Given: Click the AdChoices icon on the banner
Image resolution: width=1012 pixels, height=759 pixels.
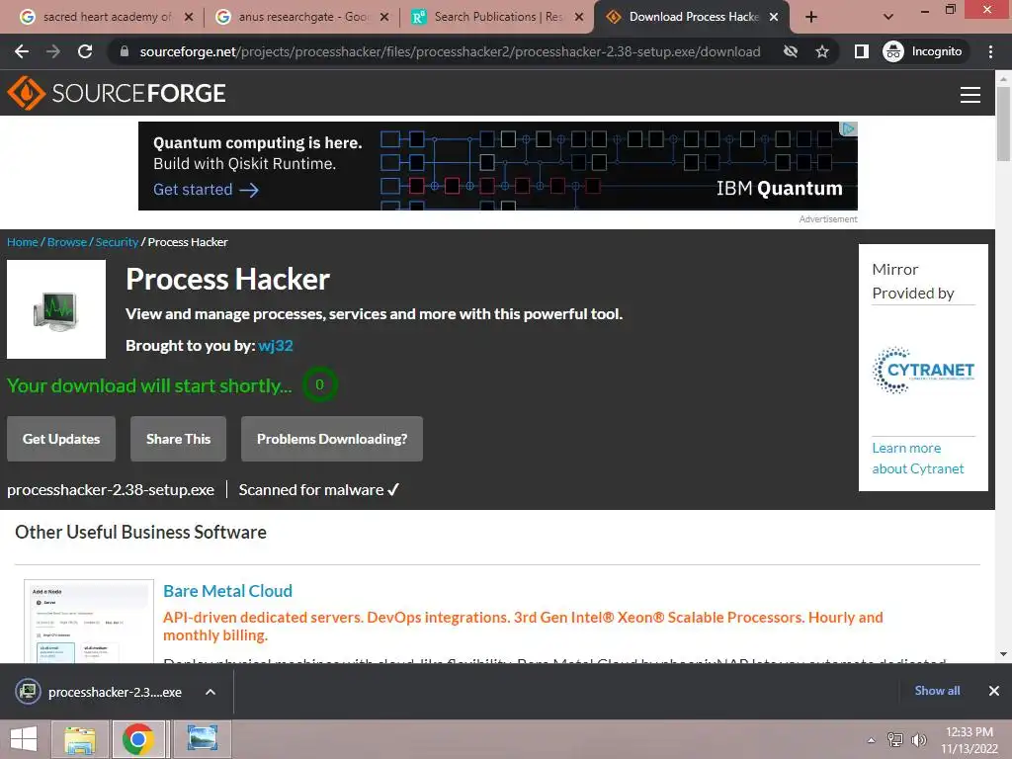Looking at the screenshot, I should click(848, 128).
